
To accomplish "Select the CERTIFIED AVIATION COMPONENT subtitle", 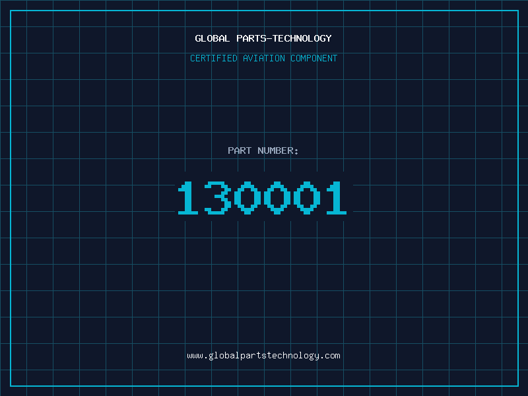I will coord(263,58).
